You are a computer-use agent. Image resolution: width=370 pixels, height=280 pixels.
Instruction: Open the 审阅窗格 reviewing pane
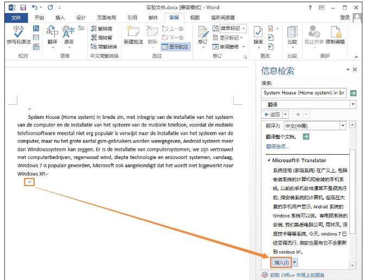tap(226, 47)
